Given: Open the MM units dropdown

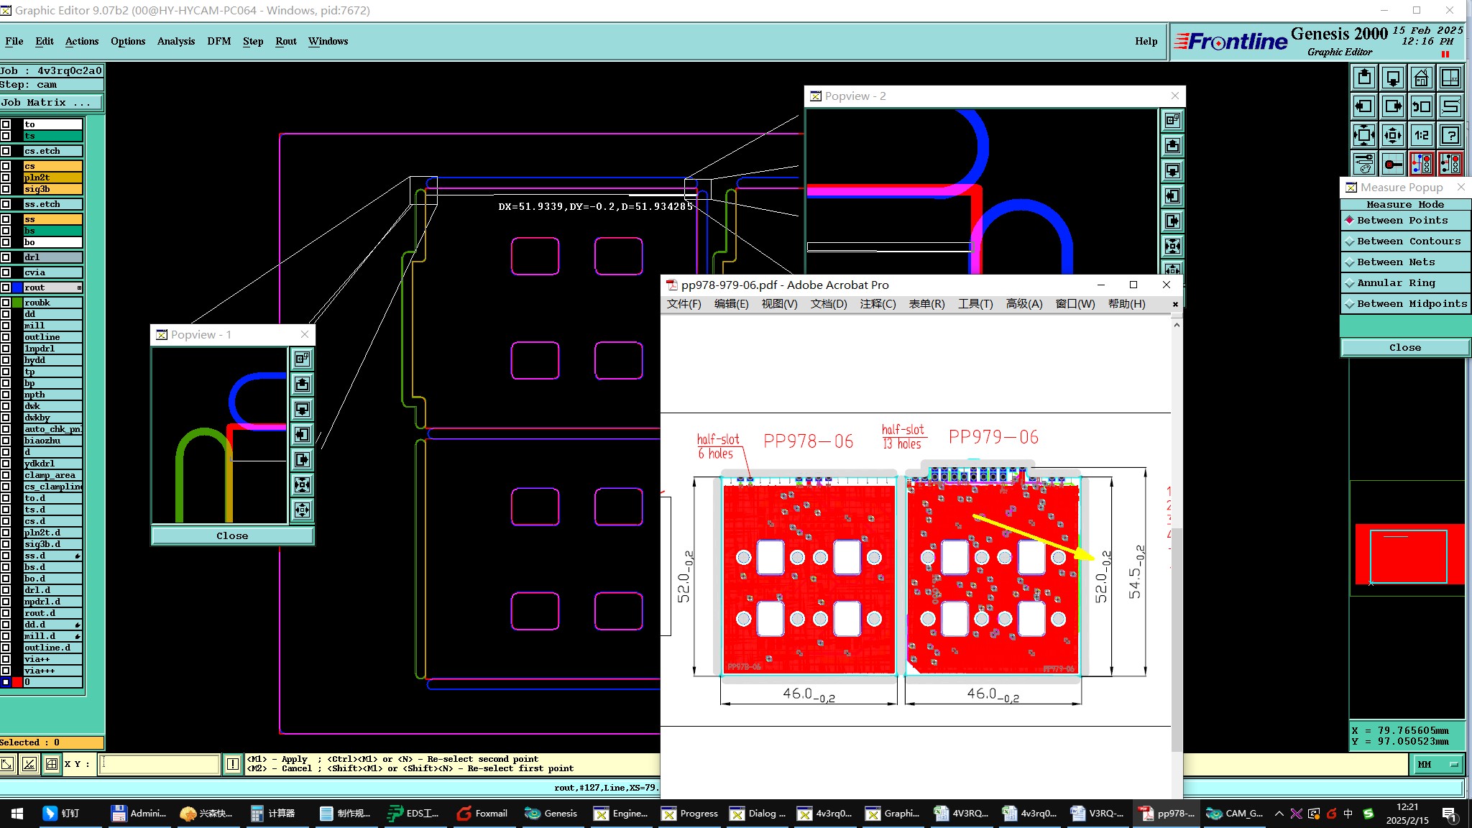Looking at the screenshot, I should (x=1437, y=765).
